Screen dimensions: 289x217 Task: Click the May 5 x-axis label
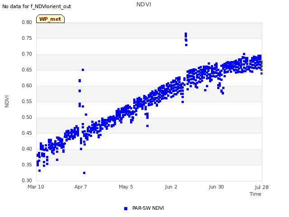coord(126,187)
